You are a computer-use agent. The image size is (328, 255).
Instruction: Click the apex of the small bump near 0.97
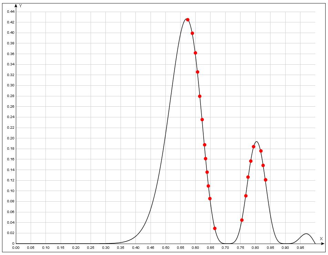pos(306,234)
